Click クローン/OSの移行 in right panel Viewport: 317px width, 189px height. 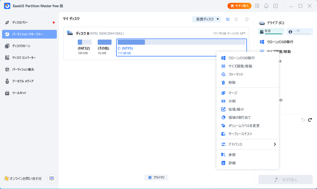(276, 42)
